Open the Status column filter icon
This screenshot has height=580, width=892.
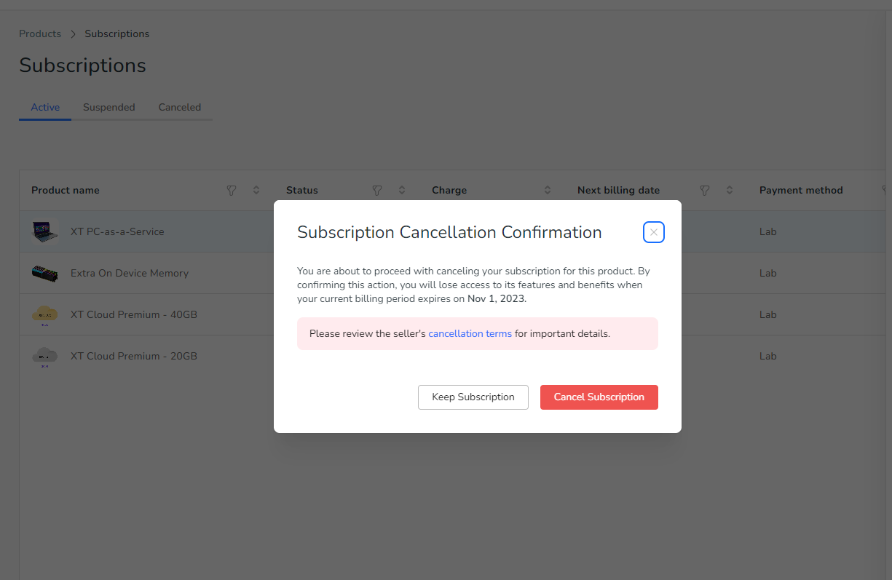tap(377, 191)
